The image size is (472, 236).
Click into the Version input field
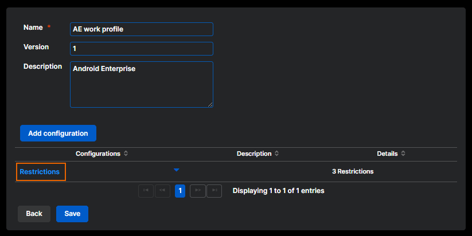(141, 49)
